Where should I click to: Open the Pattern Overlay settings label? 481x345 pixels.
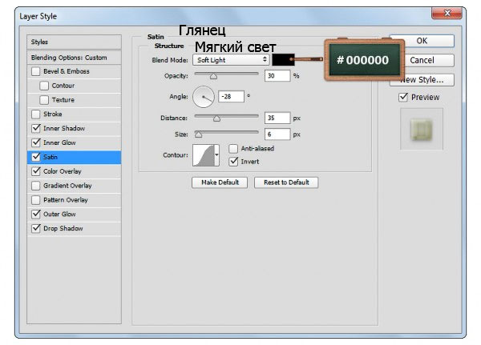66,200
